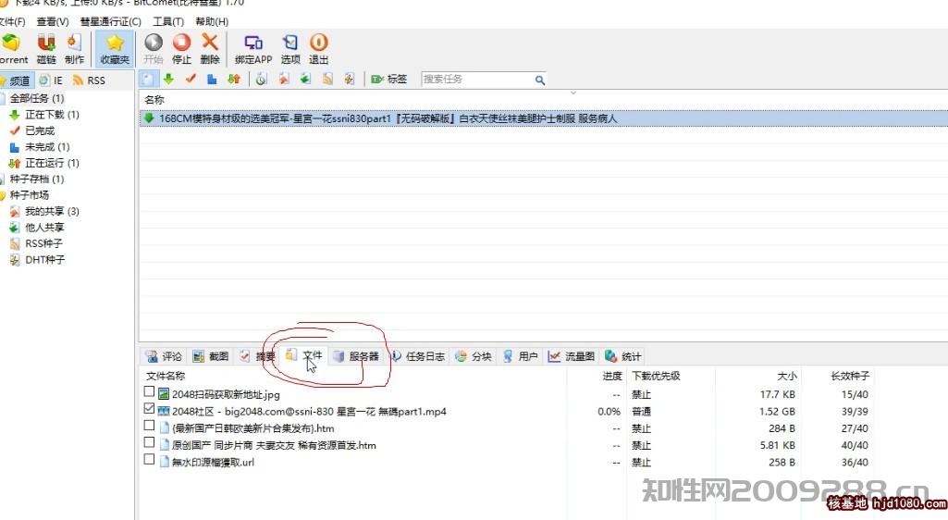Click the DHT torrents filter icon

(x=349, y=80)
